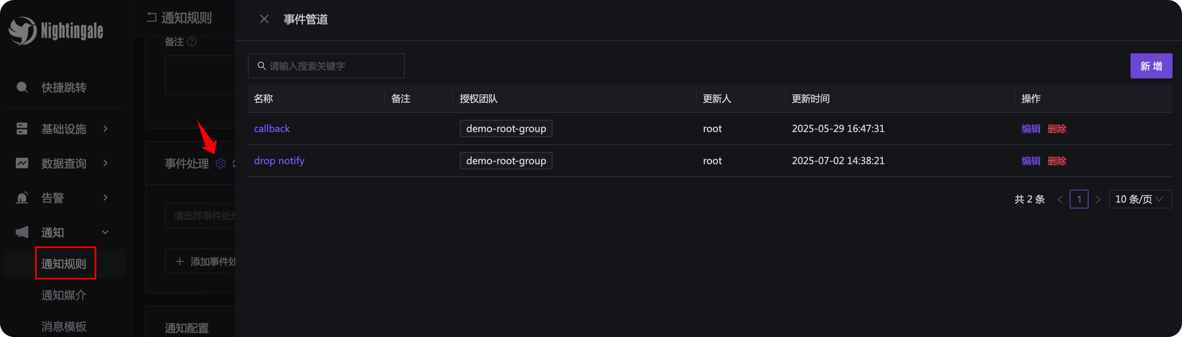This screenshot has height=337, width=1182.
Task: Select 通知规则 in the sidebar
Action: [x=64, y=264]
